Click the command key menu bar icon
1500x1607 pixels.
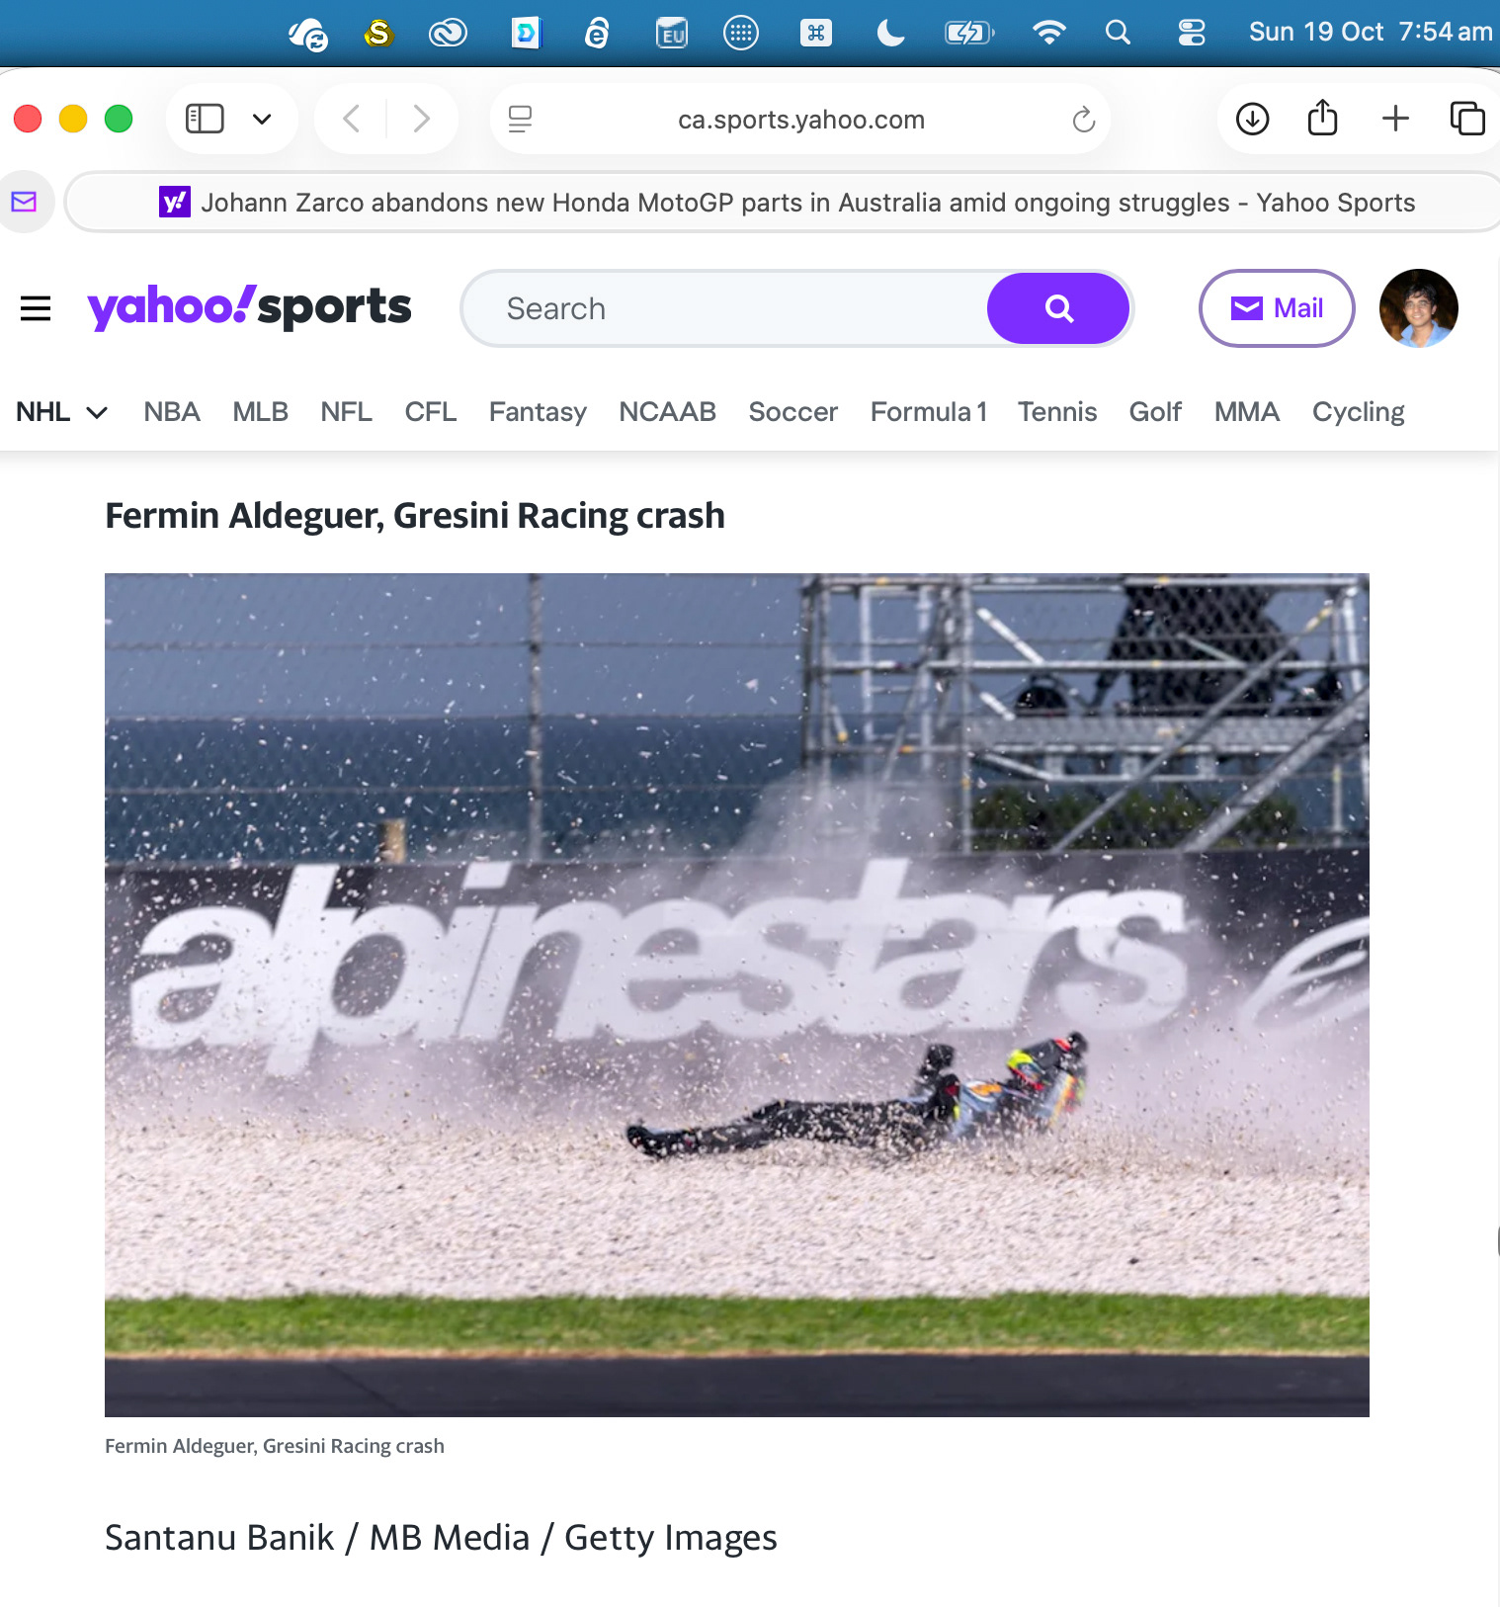[816, 34]
